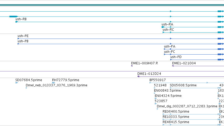Select the BP550917 alignment label
Screen dimensions: 224x126
(x=158, y=80)
